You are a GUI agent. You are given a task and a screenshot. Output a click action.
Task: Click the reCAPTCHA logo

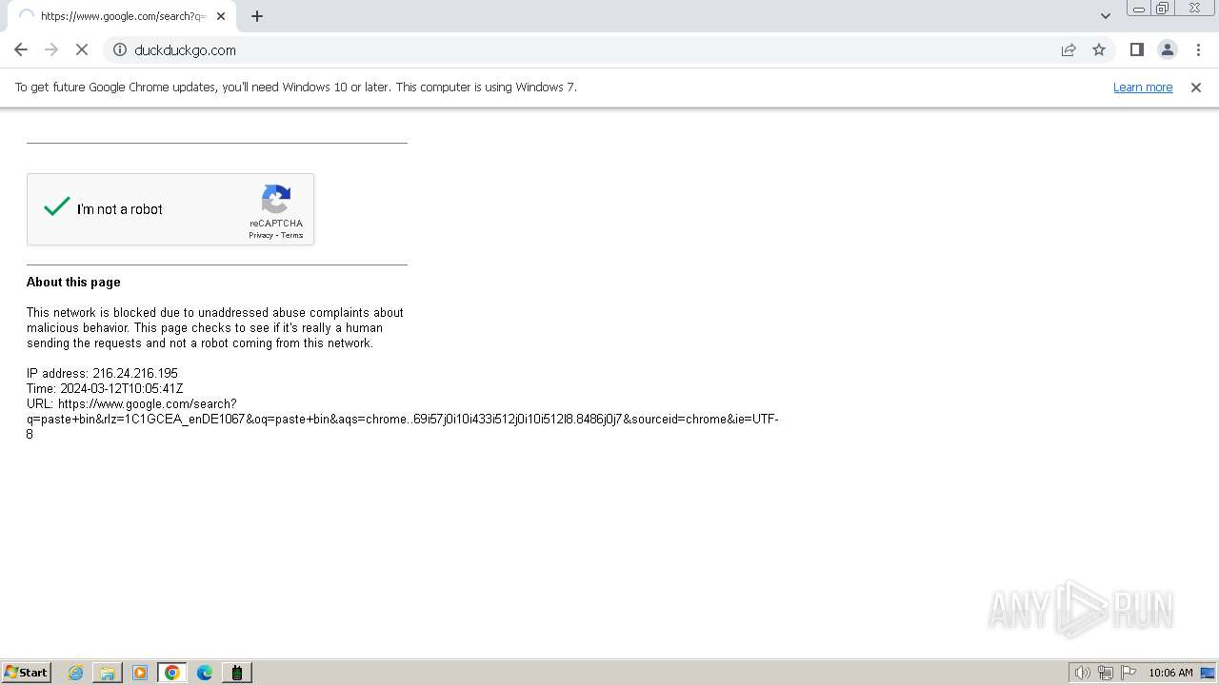click(x=276, y=200)
